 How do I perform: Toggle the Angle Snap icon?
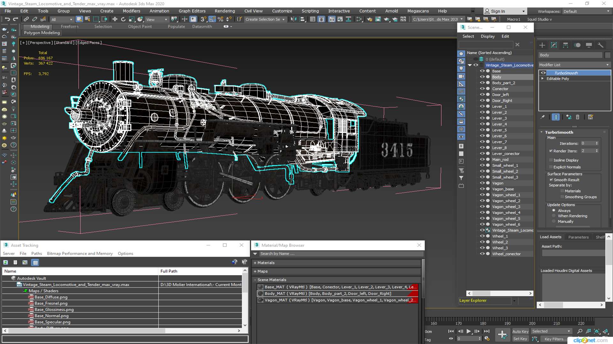pos(212,19)
